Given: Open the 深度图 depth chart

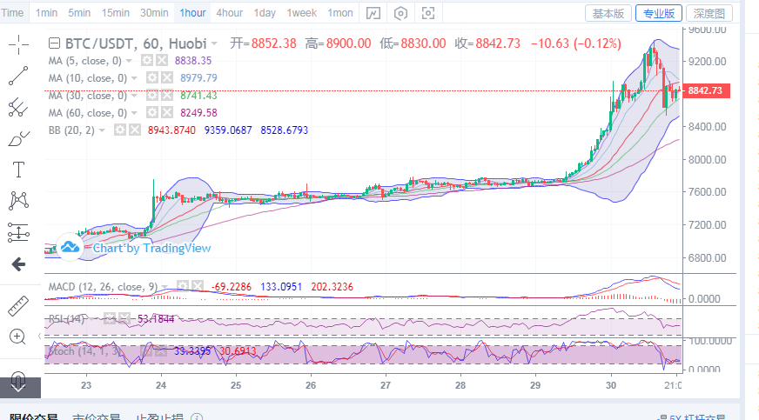Looking at the screenshot, I should tap(709, 14).
